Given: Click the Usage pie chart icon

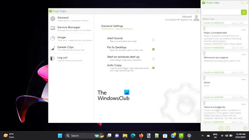Looking at the screenshot, I should 53,38.
